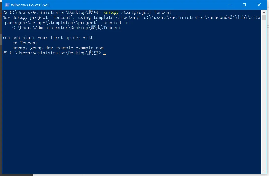Viewport: 269px width, 176px height.
Task: Close the PowerShell window
Action: coord(259,5)
